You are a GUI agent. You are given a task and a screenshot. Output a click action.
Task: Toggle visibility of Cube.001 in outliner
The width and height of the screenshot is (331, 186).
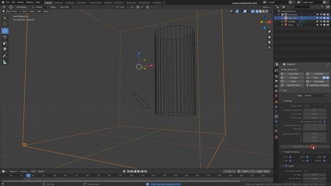(321, 18)
